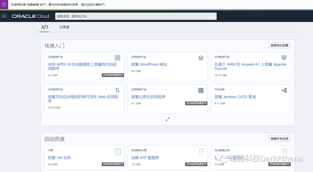Click the 升级 link in banner
Image resolution: width=313 pixels, height=172 pixels.
click(x=87, y=5)
